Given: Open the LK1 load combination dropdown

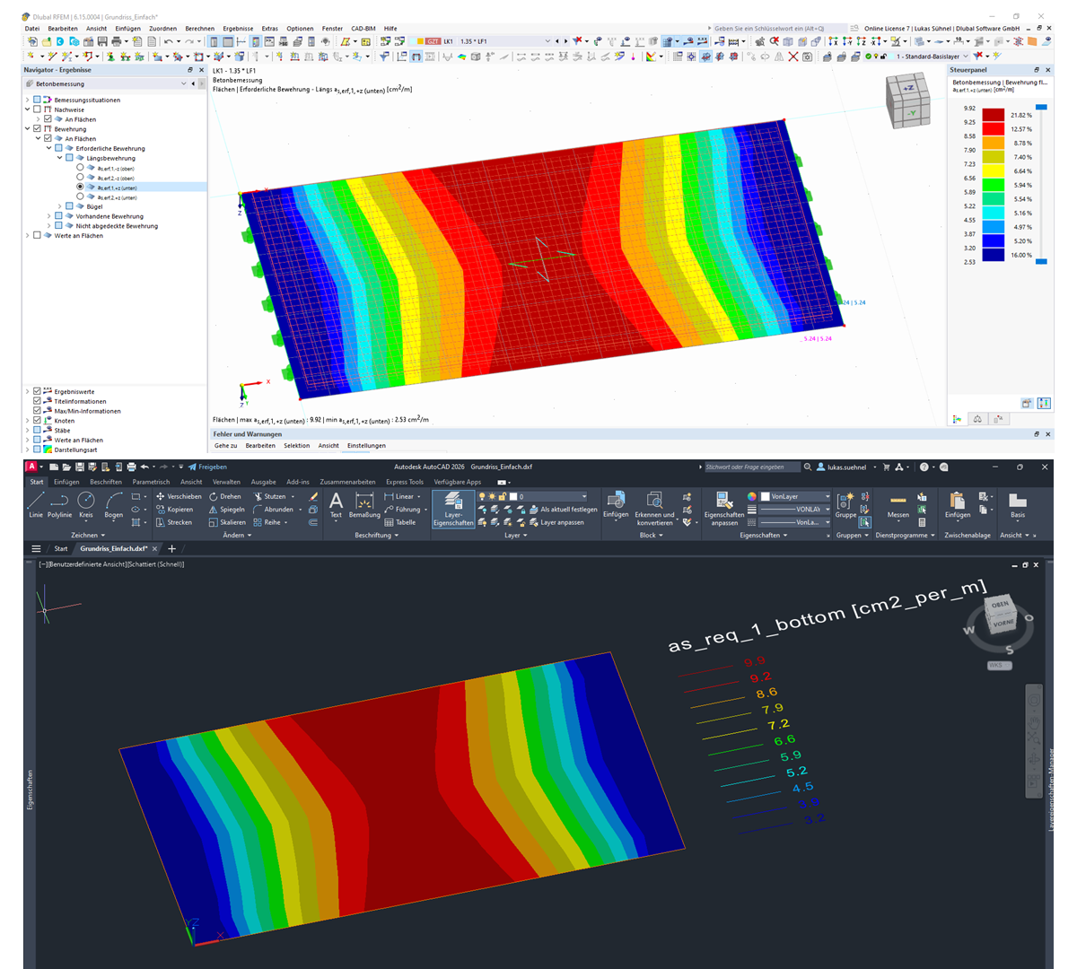Looking at the screenshot, I should click(547, 41).
